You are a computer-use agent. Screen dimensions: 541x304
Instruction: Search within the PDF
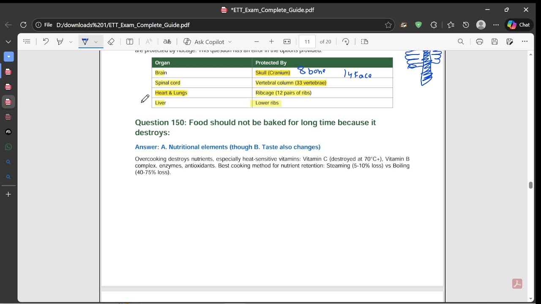(461, 41)
